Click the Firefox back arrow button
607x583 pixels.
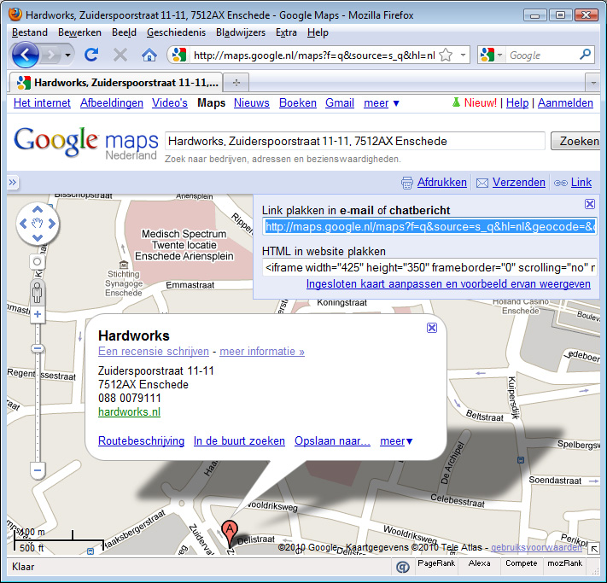pyautogui.click(x=25, y=55)
